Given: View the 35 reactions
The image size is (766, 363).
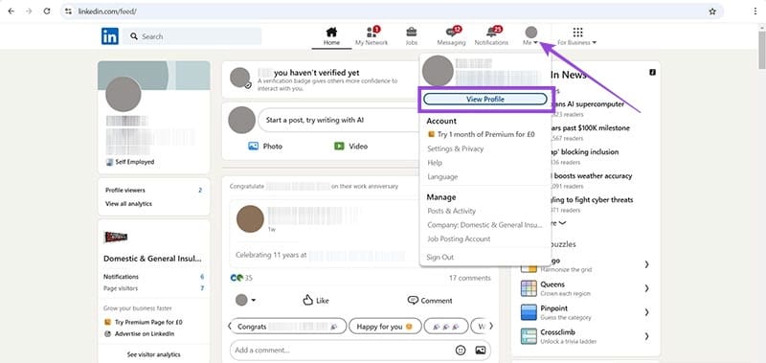Looking at the screenshot, I should point(241,278).
